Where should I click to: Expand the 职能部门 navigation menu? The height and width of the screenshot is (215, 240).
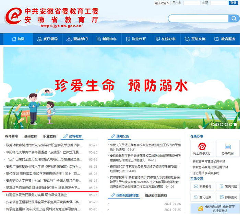coord(77,39)
